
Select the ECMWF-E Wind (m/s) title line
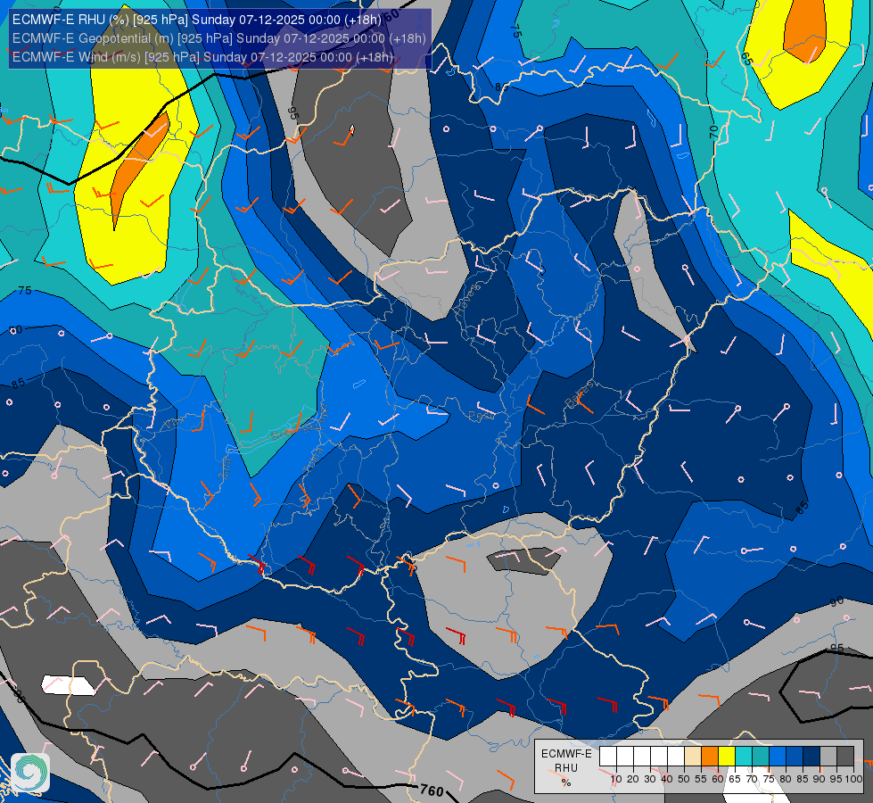coord(202,57)
